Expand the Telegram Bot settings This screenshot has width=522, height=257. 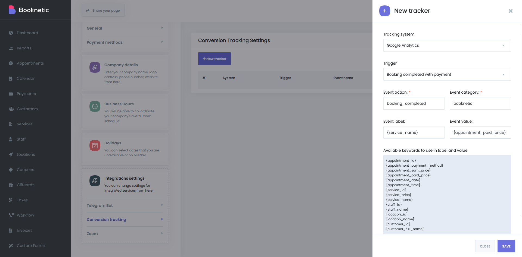tap(124, 205)
